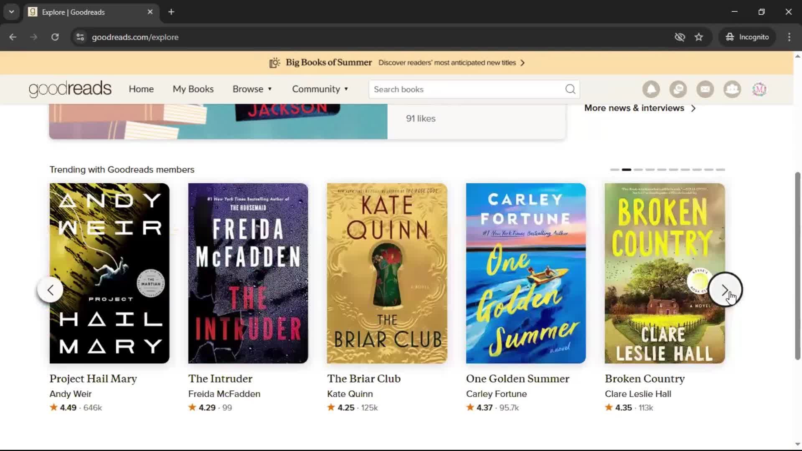Open site information icon in address bar
This screenshot has height=451, width=802.
[x=80, y=37]
